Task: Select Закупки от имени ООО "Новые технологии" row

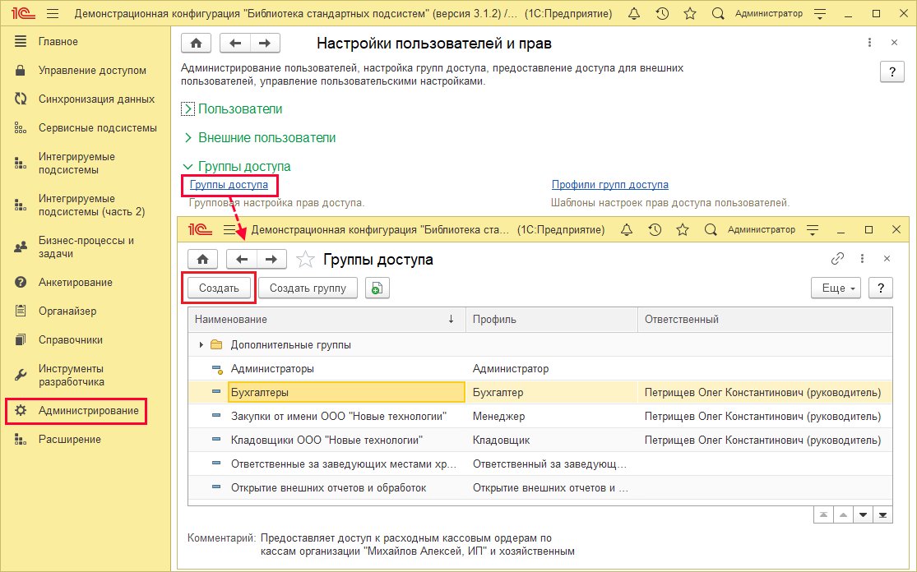Action: pyautogui.click(x=540, y=417)
